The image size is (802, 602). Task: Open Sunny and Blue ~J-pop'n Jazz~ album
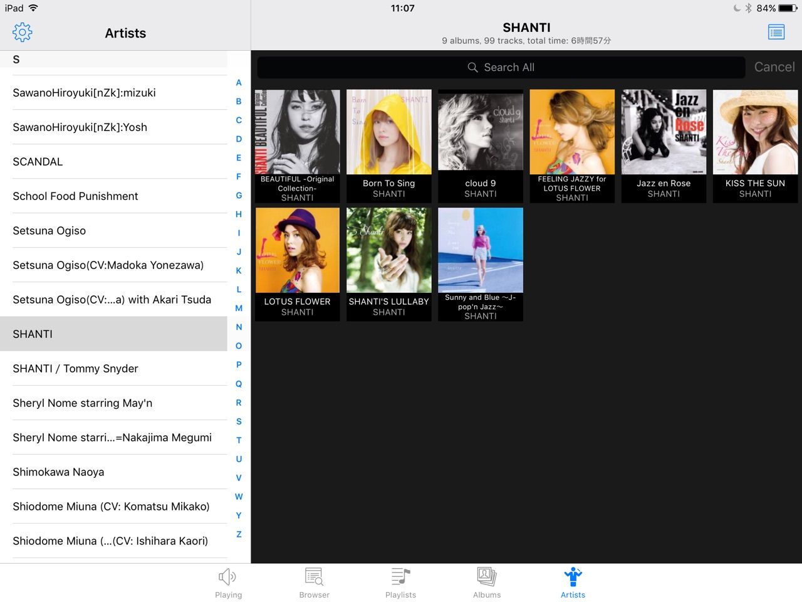481,265
